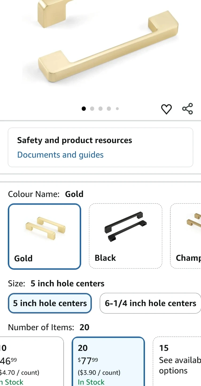Open Safety and product resources card
This screenshot has height=386, width=201.
pos(75,140)
